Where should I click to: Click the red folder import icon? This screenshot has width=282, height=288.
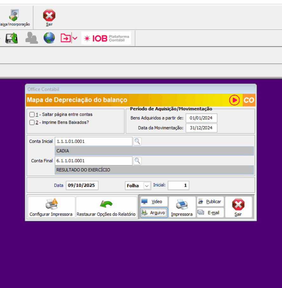point(66,38)
